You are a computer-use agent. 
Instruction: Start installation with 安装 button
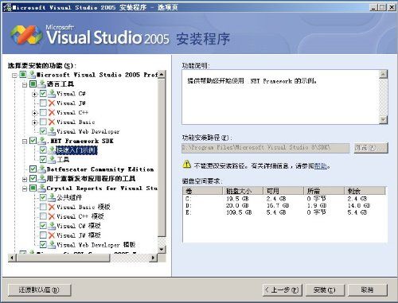[325, 289]
